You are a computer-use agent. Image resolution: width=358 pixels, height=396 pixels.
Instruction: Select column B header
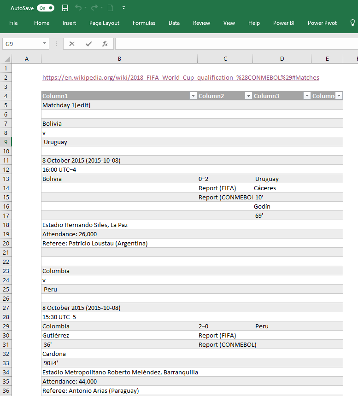[119, 59]
